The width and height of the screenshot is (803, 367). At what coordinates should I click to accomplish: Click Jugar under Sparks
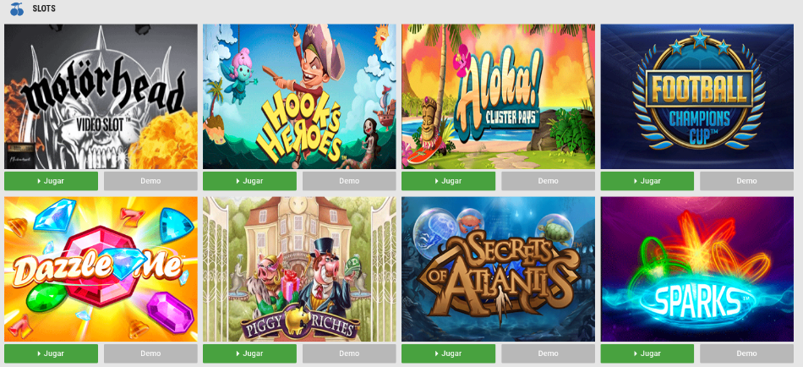point(647,353)
